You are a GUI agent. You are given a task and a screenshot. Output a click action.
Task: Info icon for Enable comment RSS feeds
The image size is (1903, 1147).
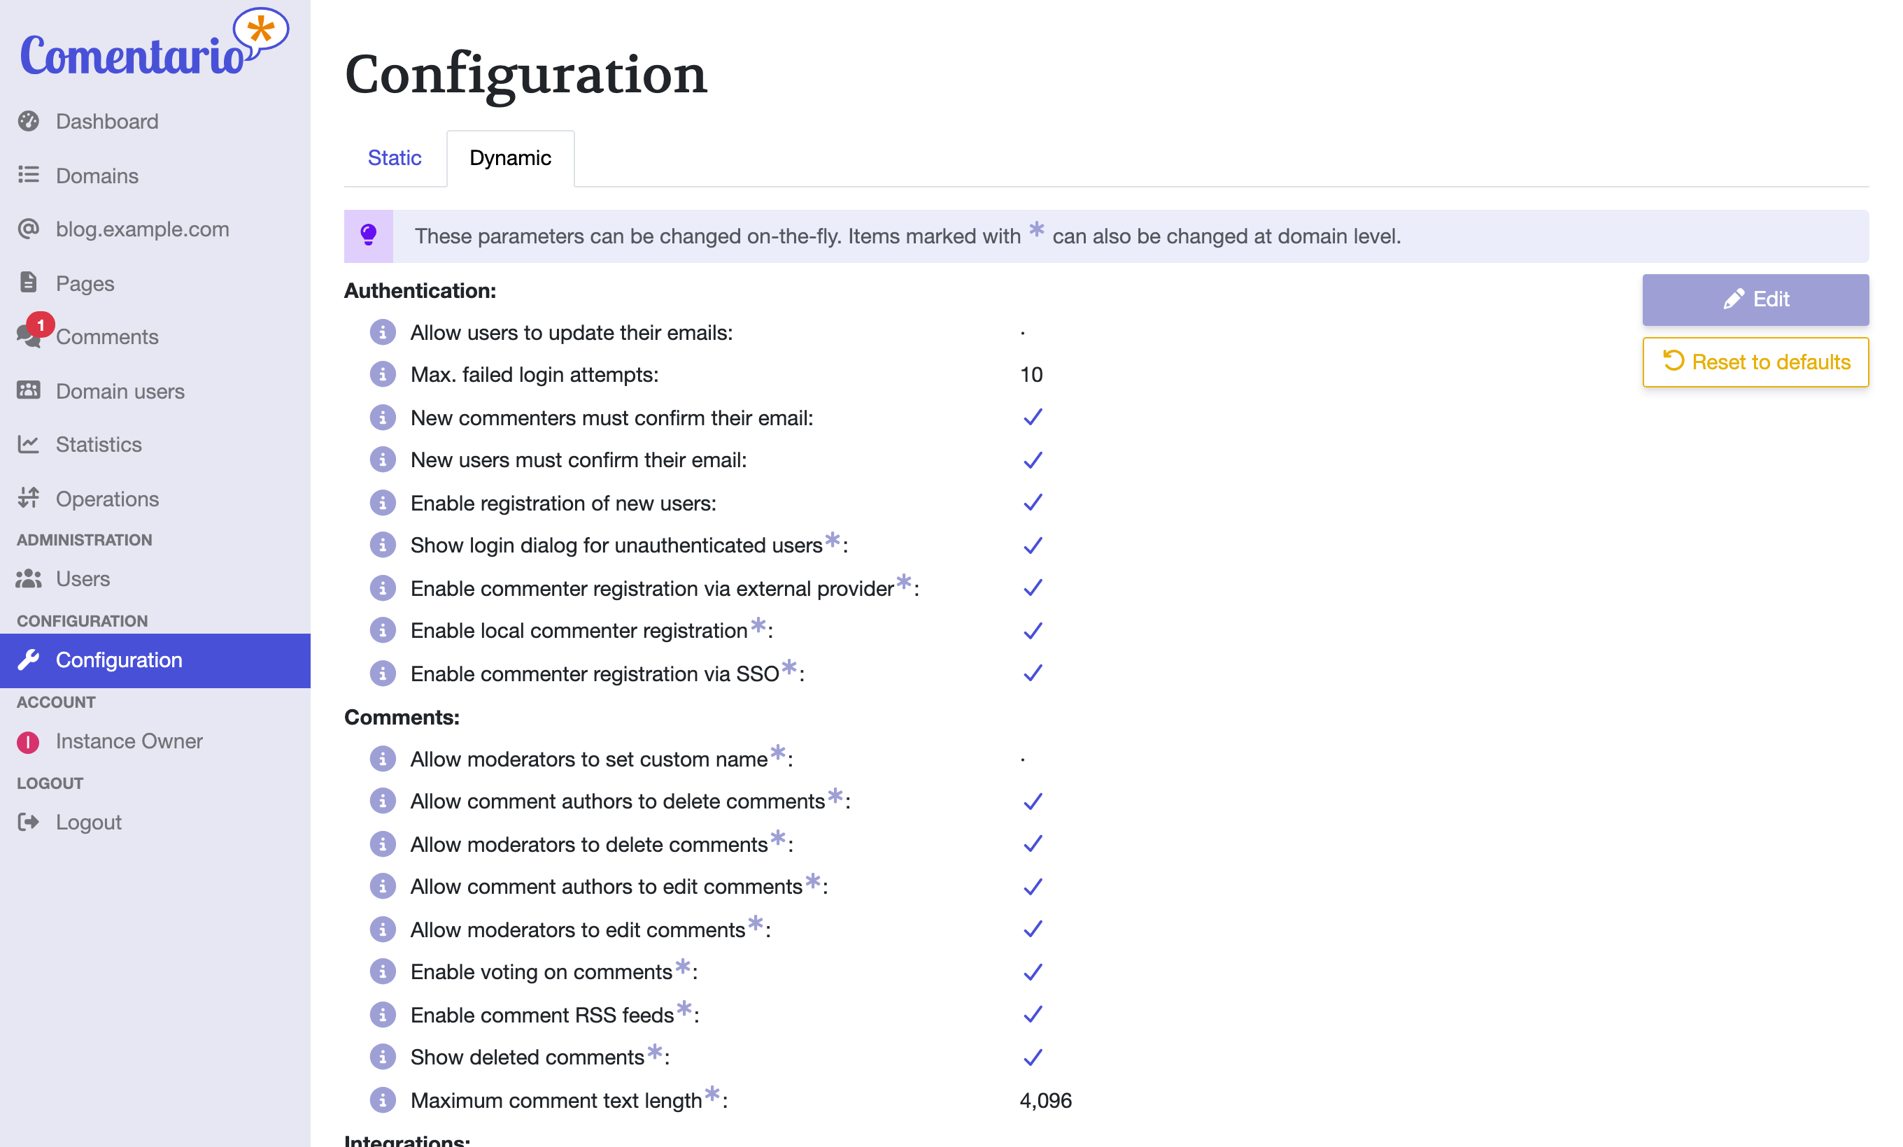[382, 1015]
